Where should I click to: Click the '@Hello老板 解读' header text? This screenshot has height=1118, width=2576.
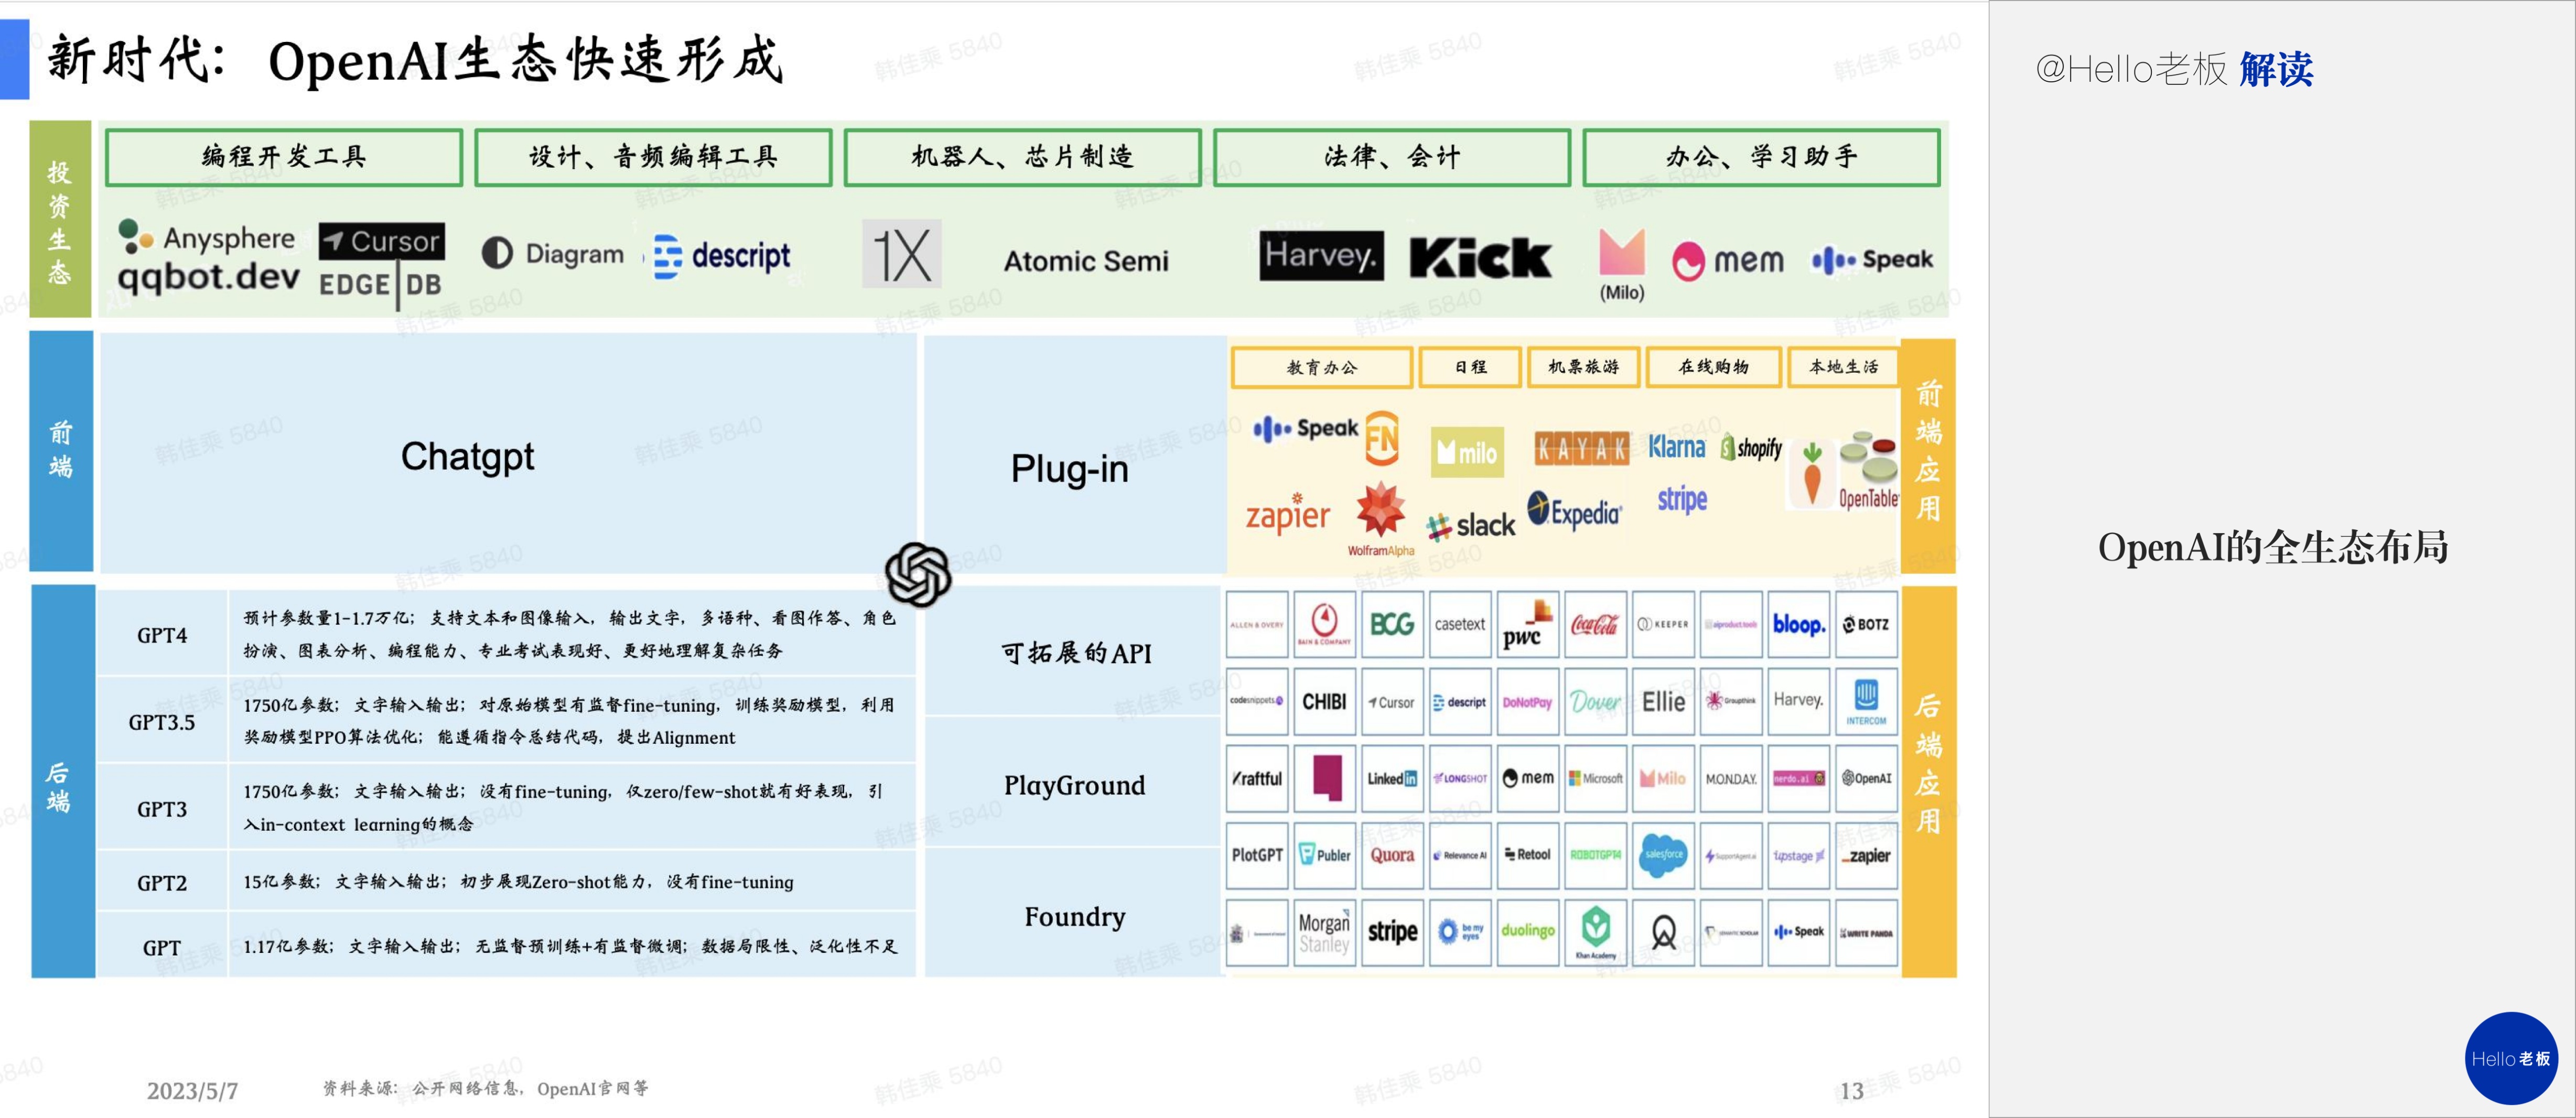[2174, 69]
